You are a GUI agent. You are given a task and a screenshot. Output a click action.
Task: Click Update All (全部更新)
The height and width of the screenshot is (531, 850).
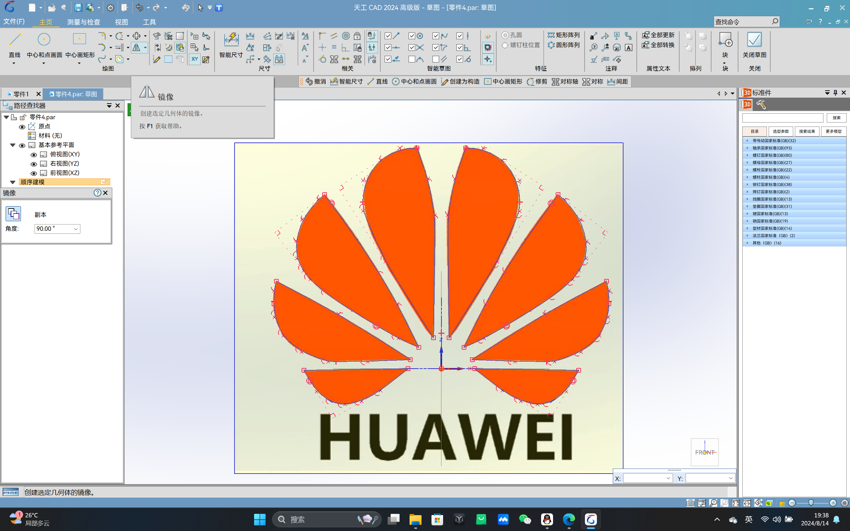point(658,35)
